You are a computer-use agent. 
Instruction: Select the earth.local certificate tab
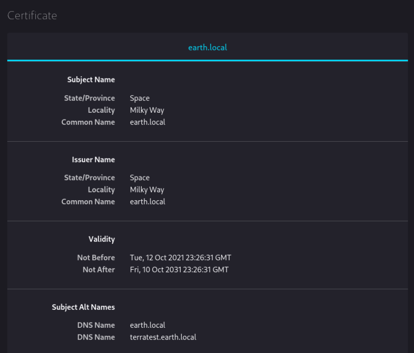click(207, 48)
